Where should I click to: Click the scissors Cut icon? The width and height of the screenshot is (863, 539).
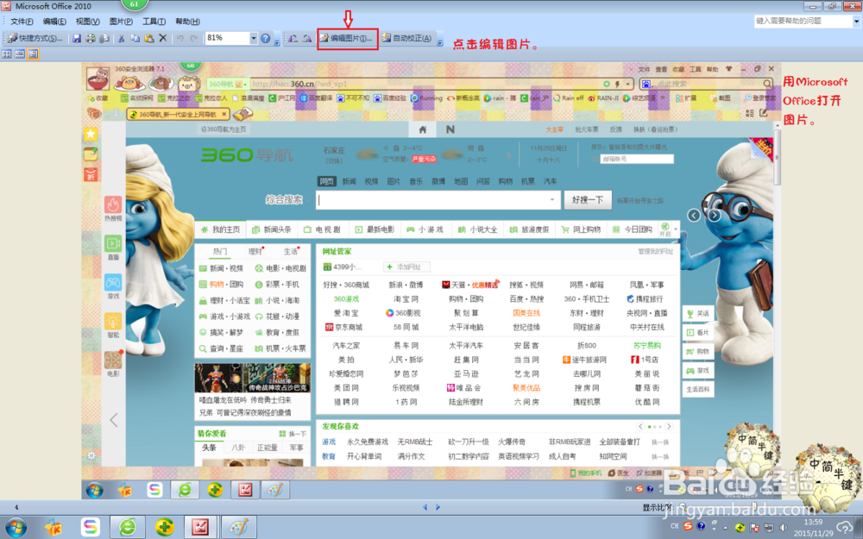122,39
